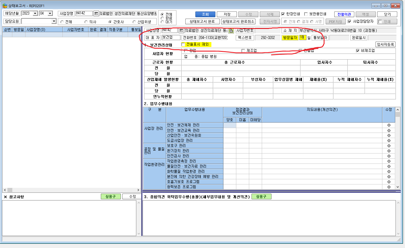Click the 조회 button

tap(205, 14)
